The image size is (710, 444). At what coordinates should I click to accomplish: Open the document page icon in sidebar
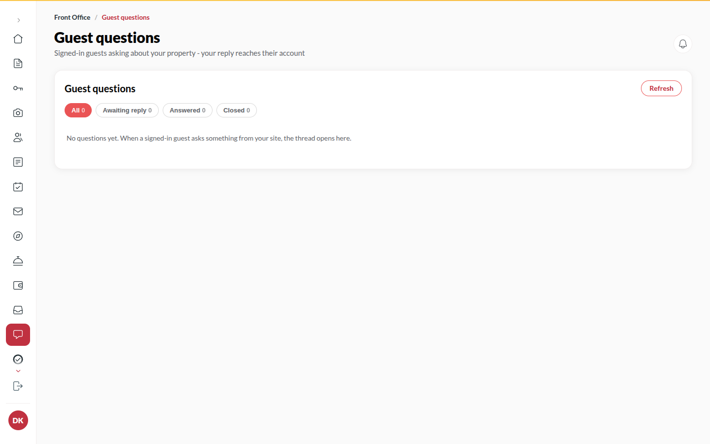[x=18, y=64]
